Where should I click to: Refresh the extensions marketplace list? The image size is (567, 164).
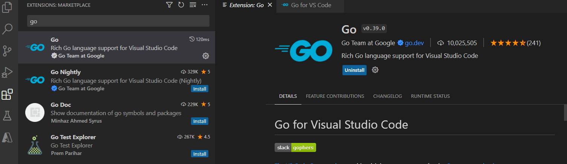pyautogui.click(x=181, y=5)
